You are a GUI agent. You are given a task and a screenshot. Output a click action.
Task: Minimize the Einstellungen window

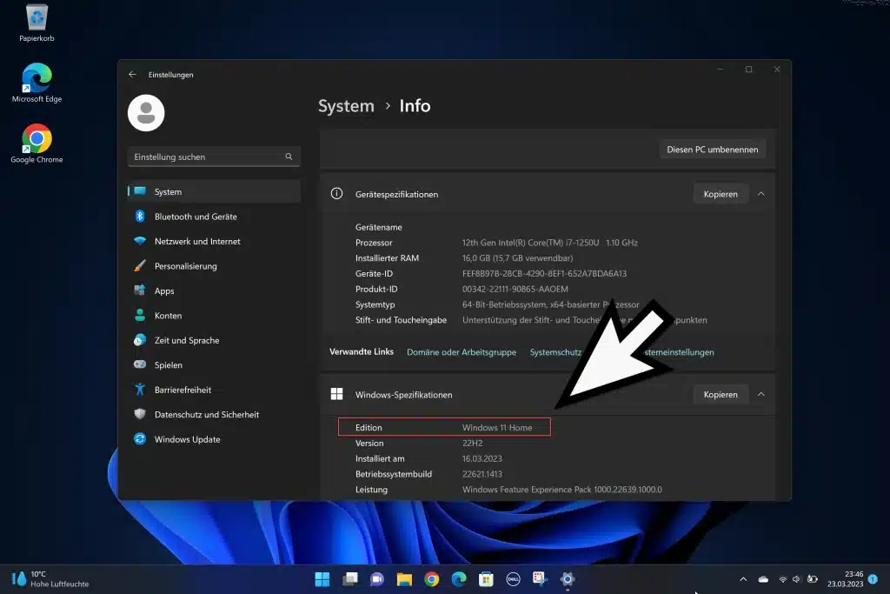[721, 70]
